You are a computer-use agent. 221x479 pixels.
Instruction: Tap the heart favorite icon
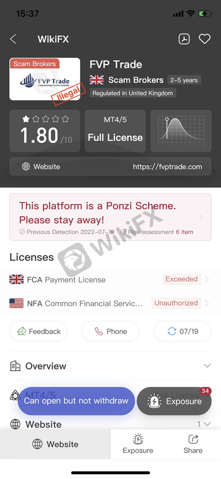point(205,39)
